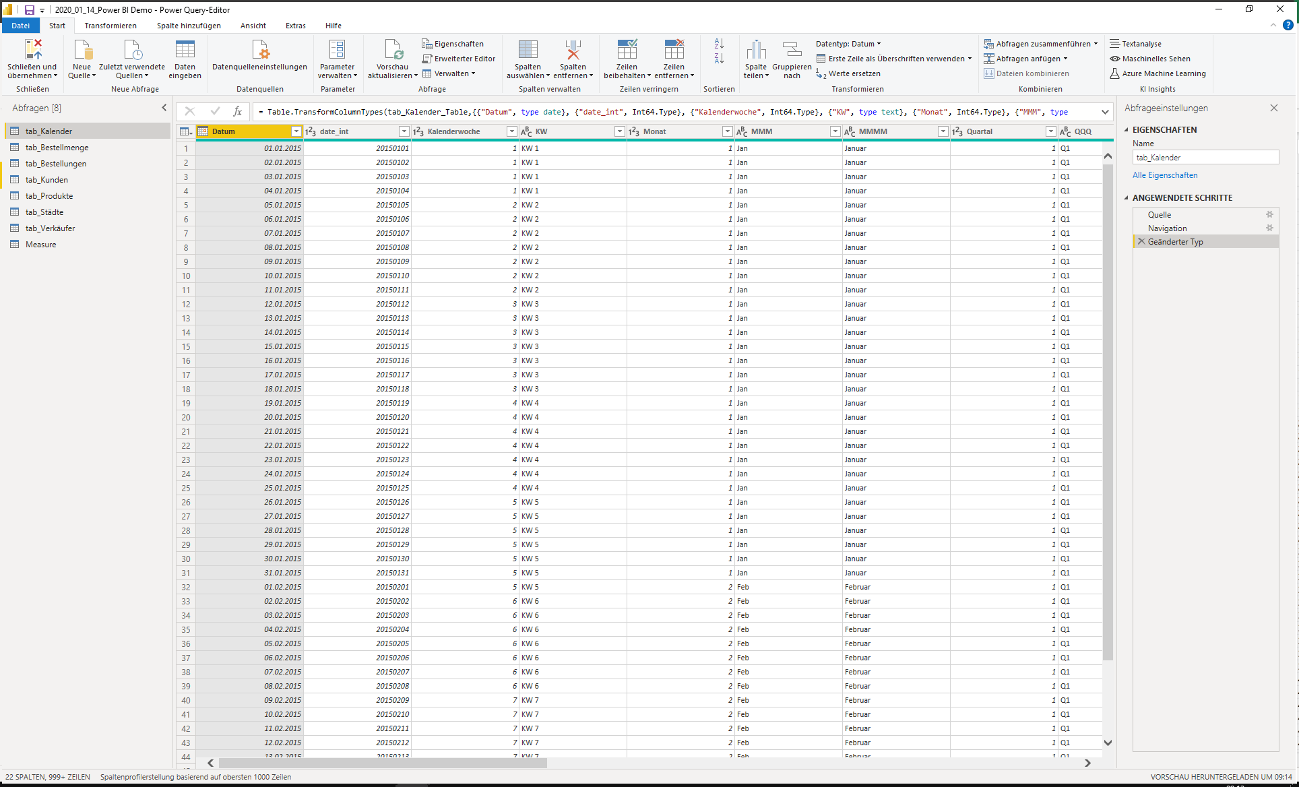Image resolution: width=1299 pixels, height=787 pixels.
Task: Click the horizontal scrollbar thumb
Action: click(x=383, y=763)
